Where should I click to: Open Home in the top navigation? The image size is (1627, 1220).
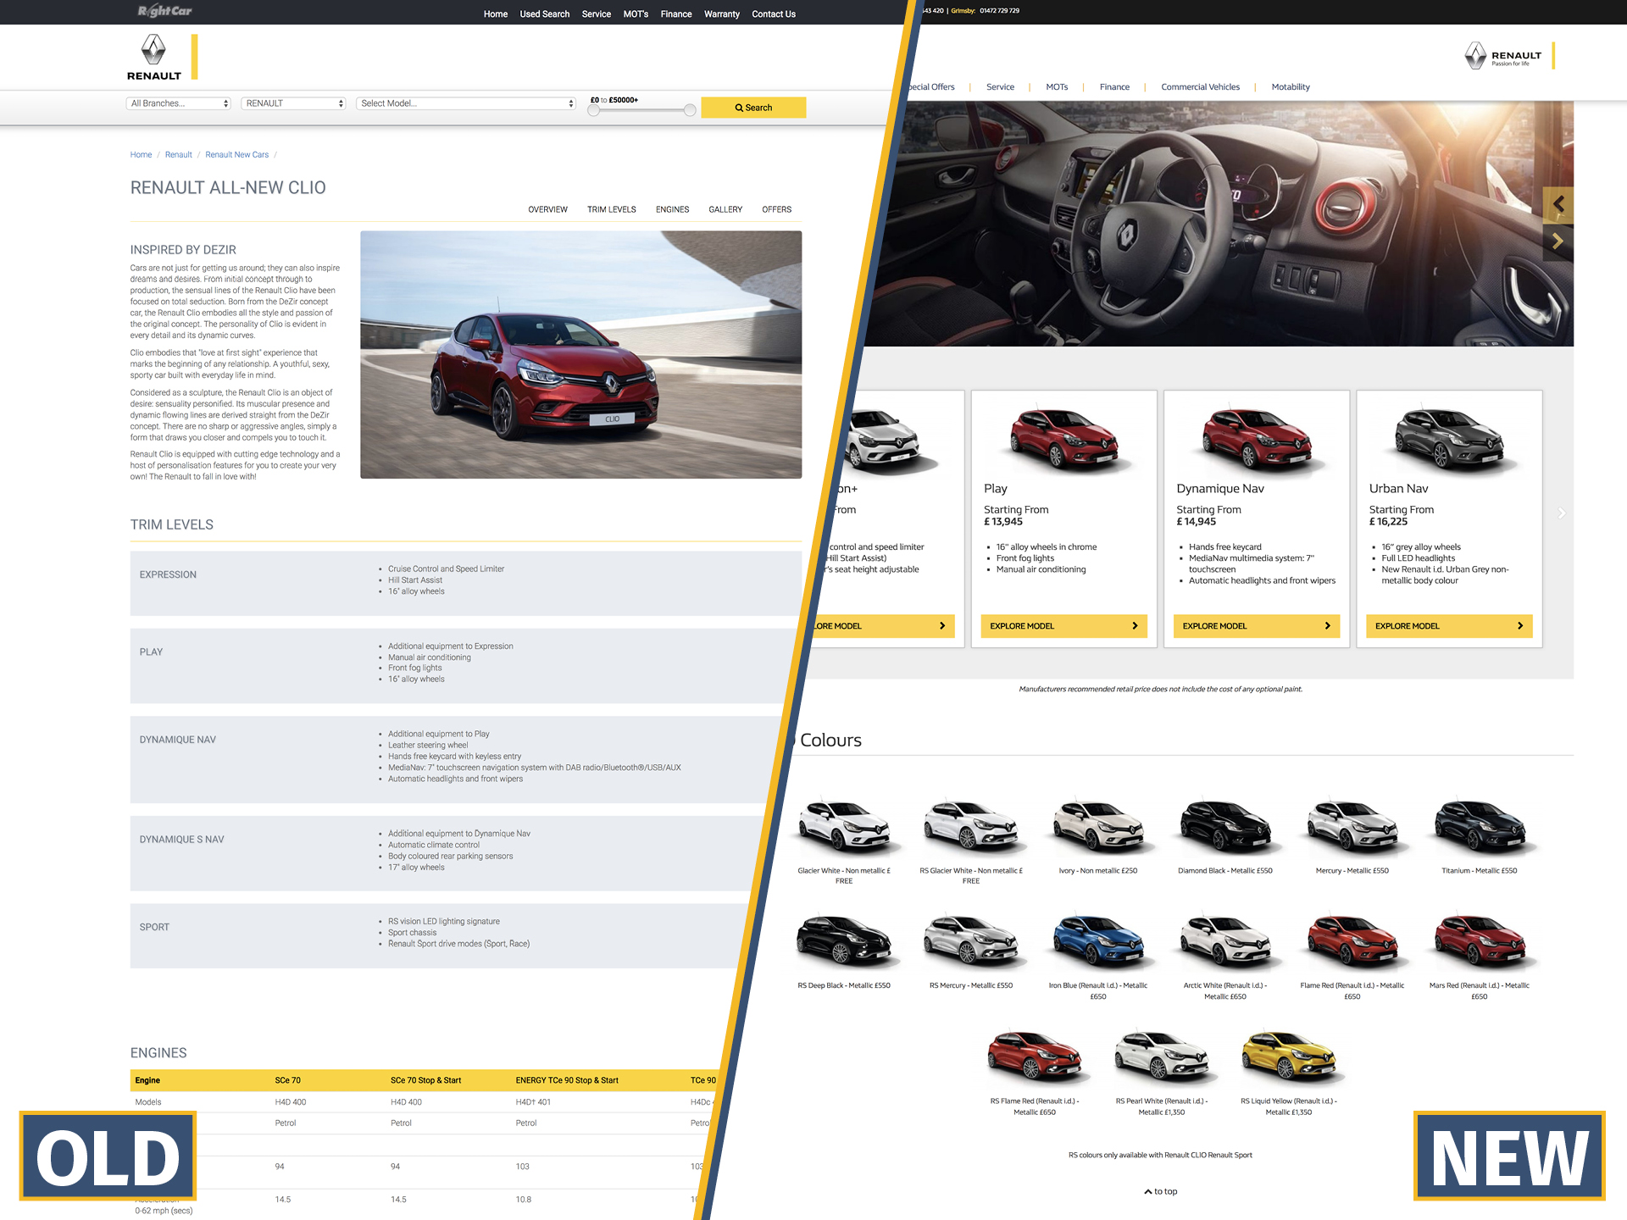[496, 14]
